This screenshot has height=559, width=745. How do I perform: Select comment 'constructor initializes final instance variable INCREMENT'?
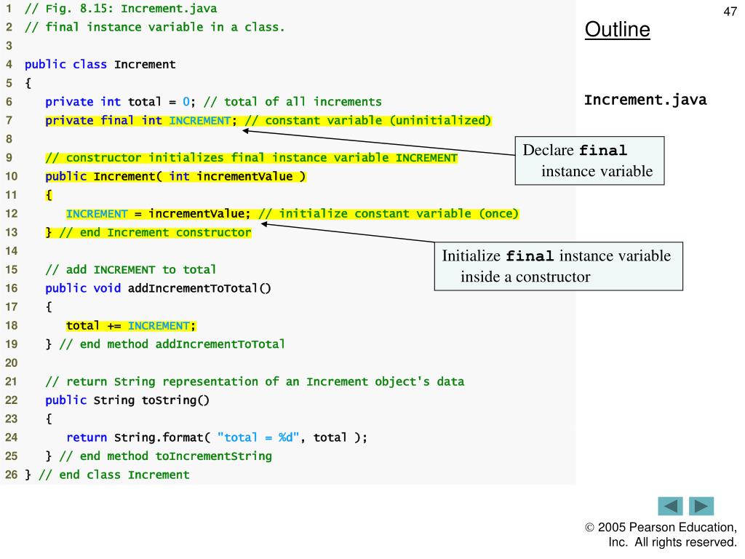pos(251,158)
